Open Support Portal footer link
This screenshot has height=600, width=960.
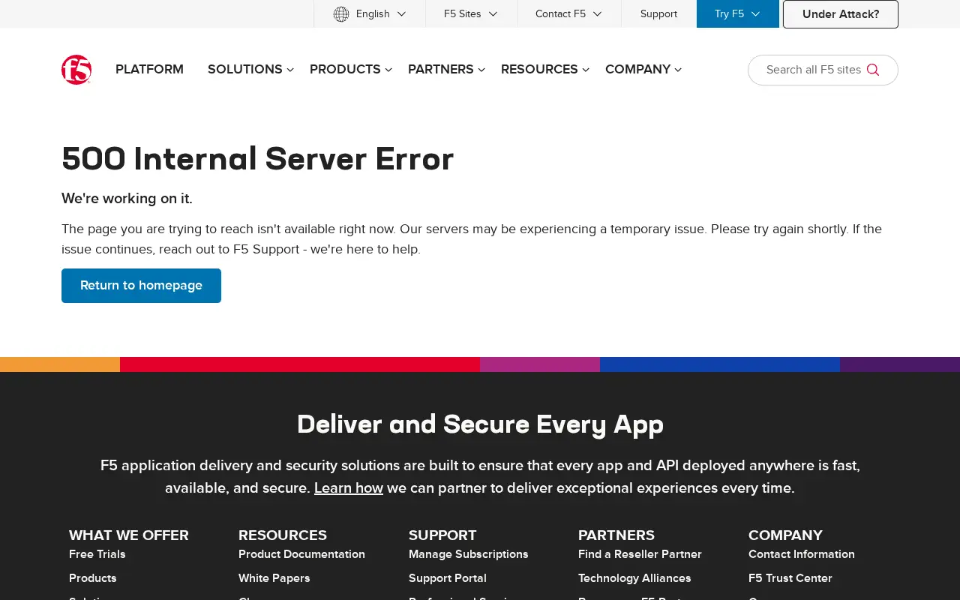pos(448,578)
